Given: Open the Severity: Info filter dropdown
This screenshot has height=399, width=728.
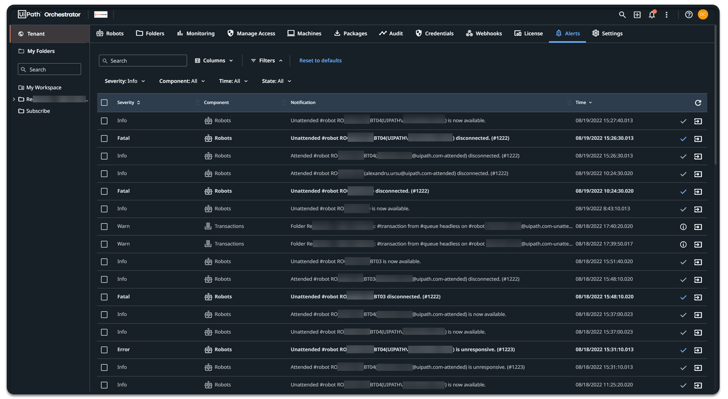Looking at the screenshot, I should 125,81.
